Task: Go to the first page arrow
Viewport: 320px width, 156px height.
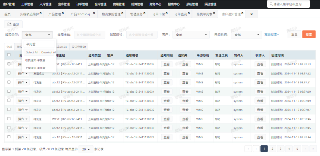Action: 248,149
